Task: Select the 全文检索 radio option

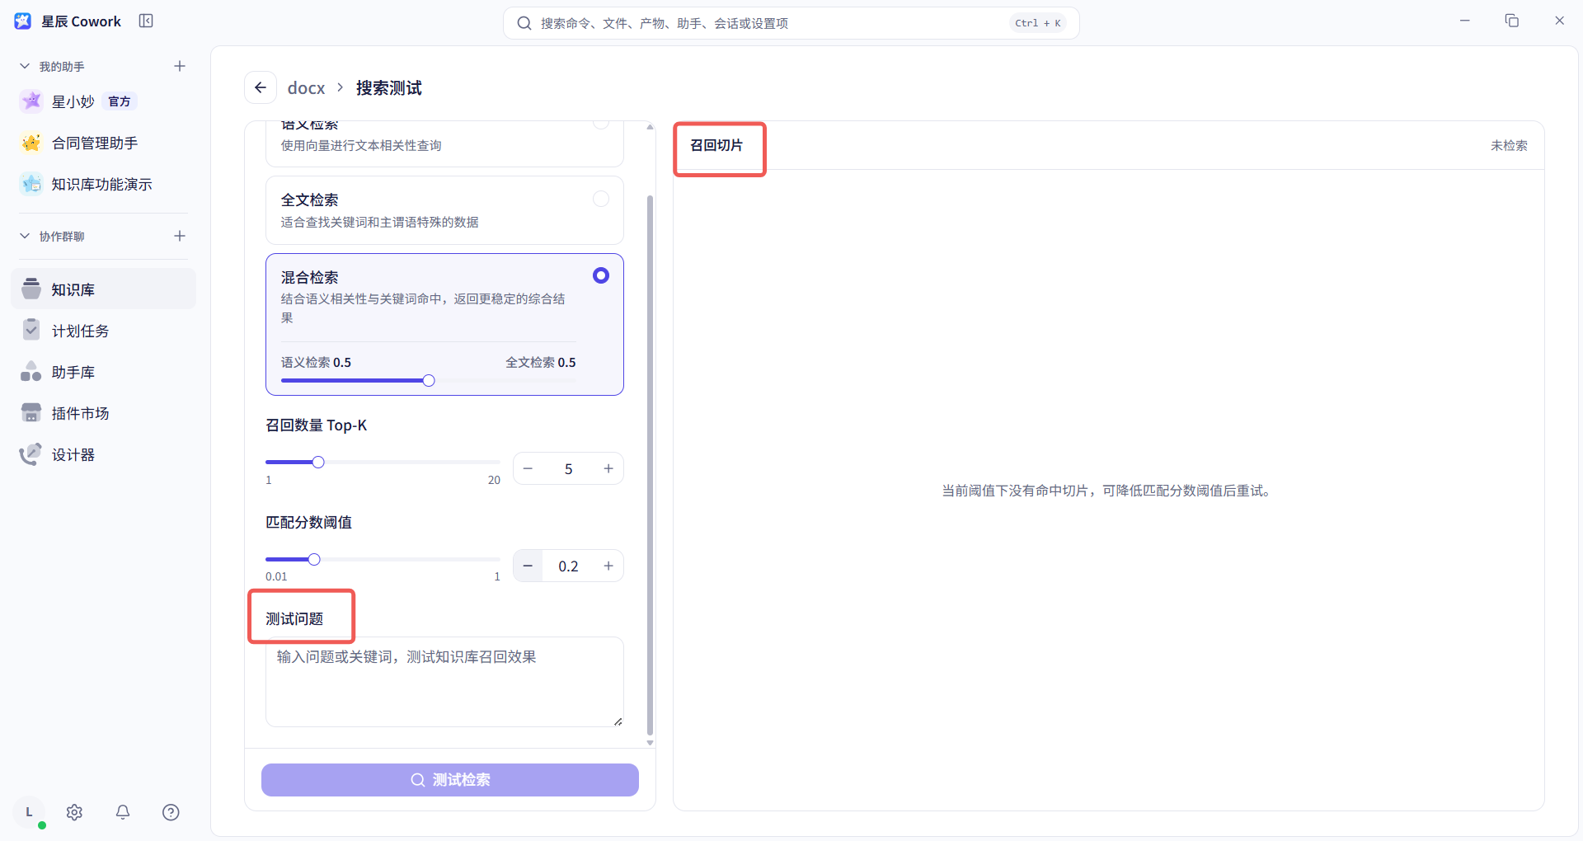Action: pos(601,199)
